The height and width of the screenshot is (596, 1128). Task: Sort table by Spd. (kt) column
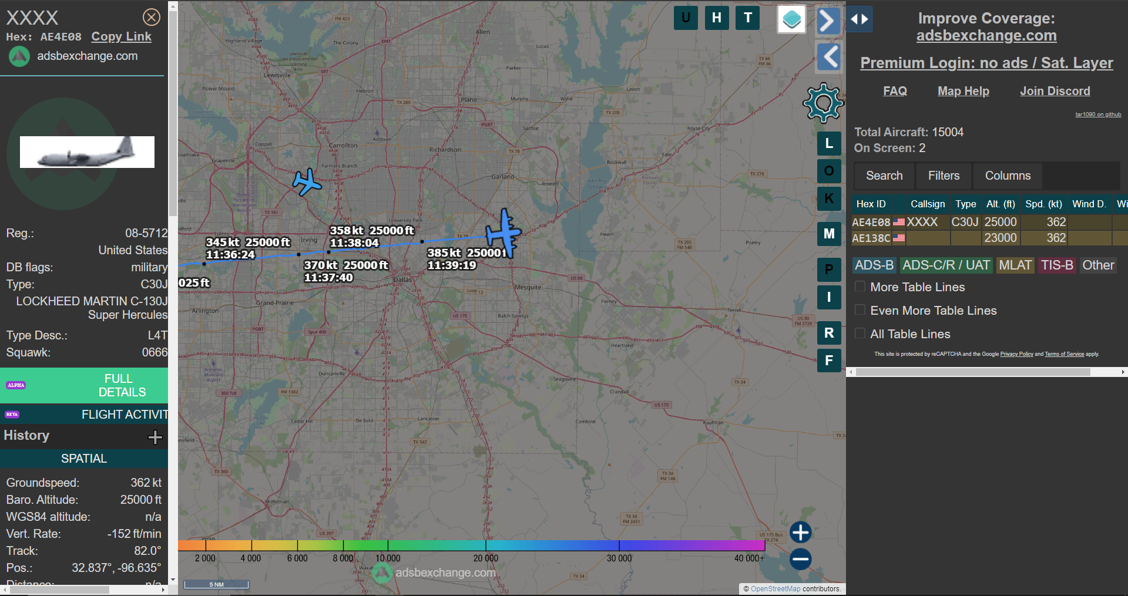1043,204
